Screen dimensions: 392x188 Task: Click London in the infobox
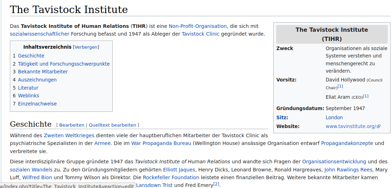[334, 117]
